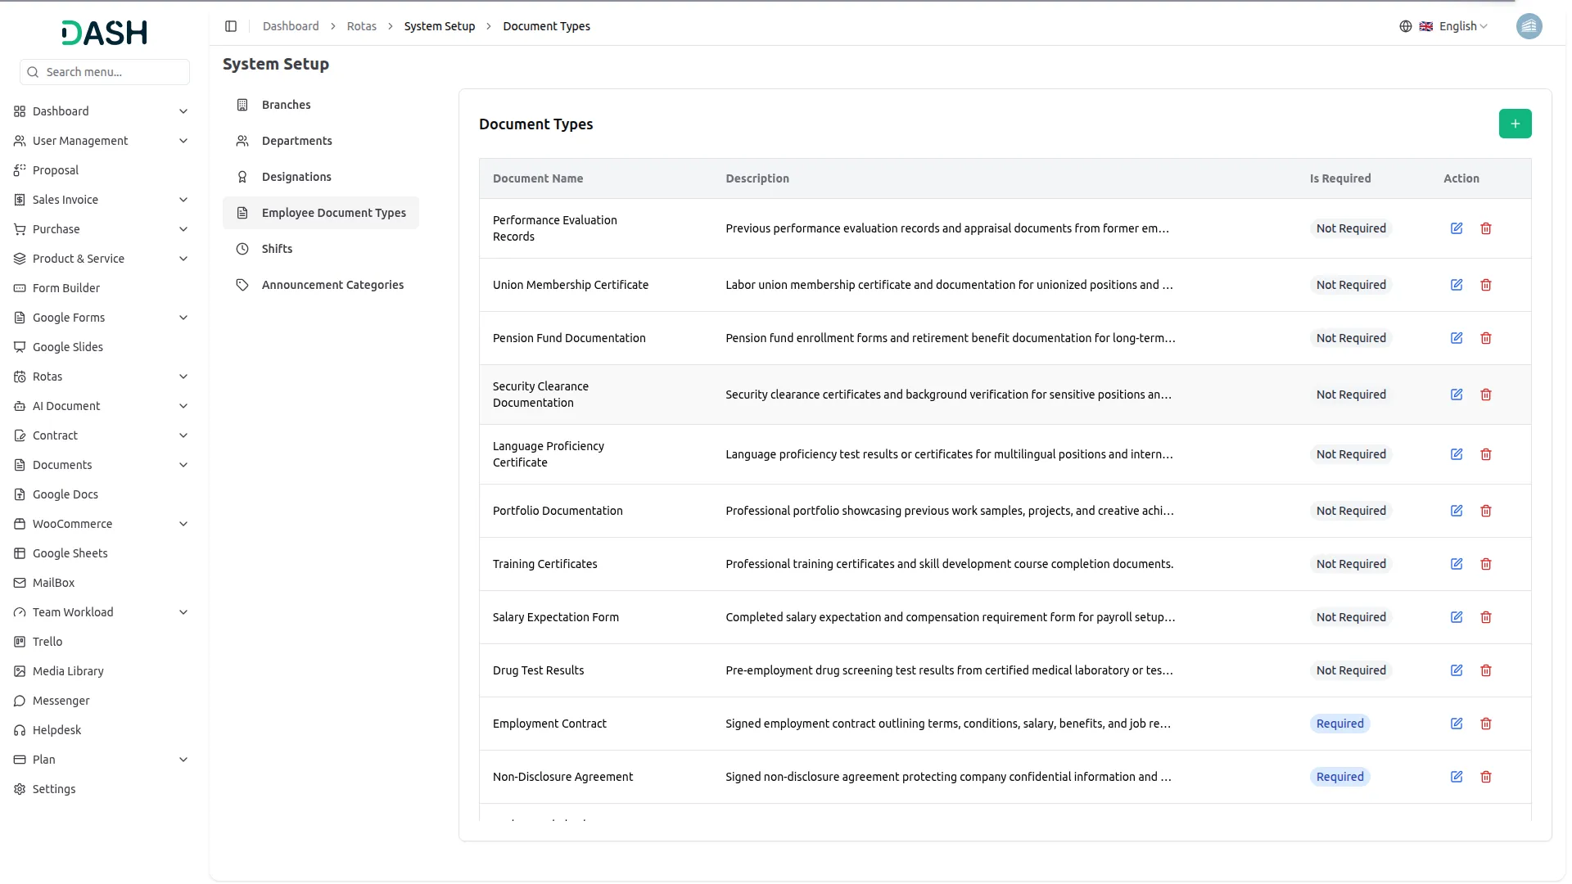Open Helpdesk from the sidebar

(56, 730)
